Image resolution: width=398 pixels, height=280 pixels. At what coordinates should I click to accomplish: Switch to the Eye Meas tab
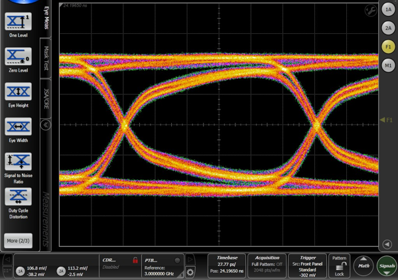[x=46, y=19]
